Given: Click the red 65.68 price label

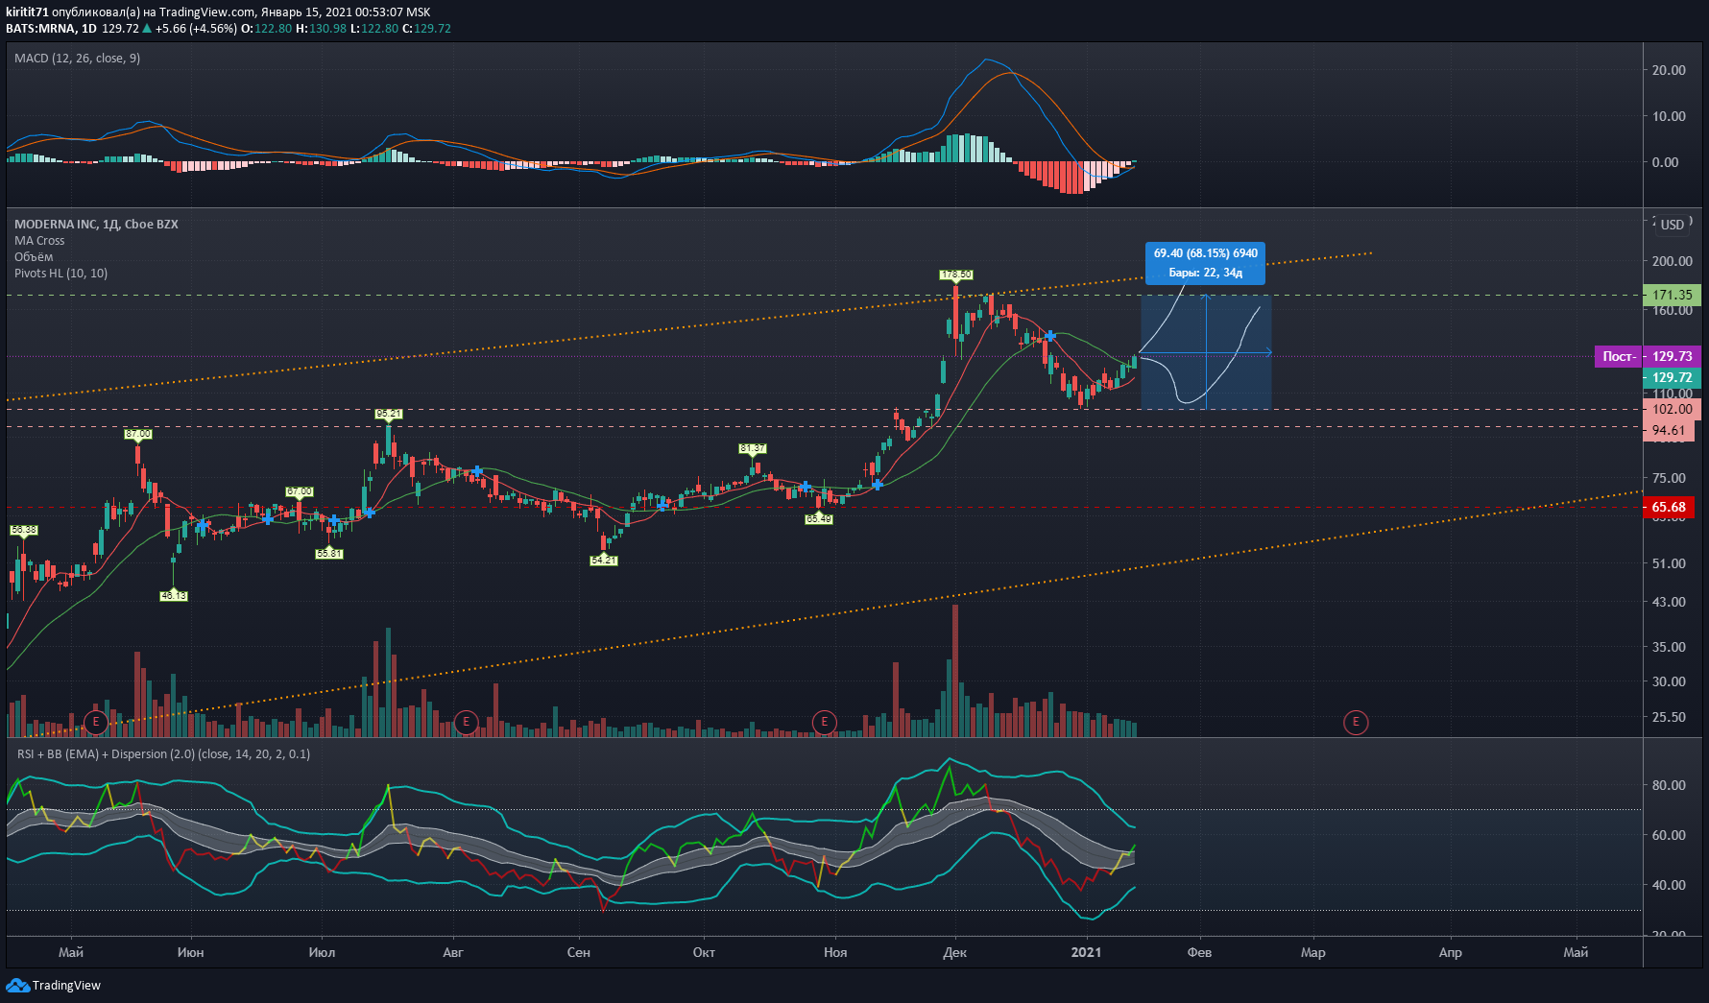Looking at the screenshot, I should [1669, 507].
